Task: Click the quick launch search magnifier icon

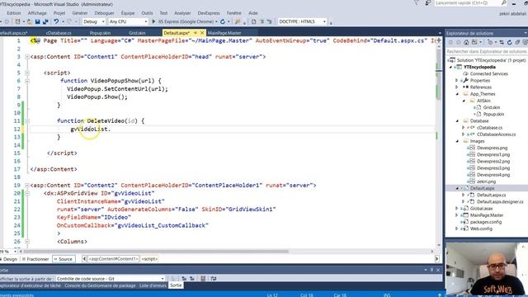Action: tap(504, 3)
